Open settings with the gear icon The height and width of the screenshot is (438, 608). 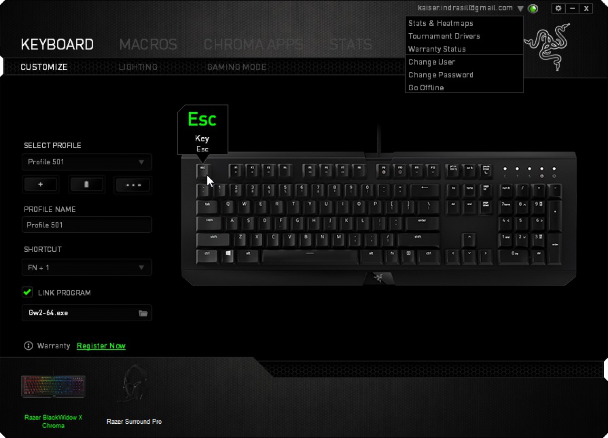pyautogui.click(x=558, y=8)
